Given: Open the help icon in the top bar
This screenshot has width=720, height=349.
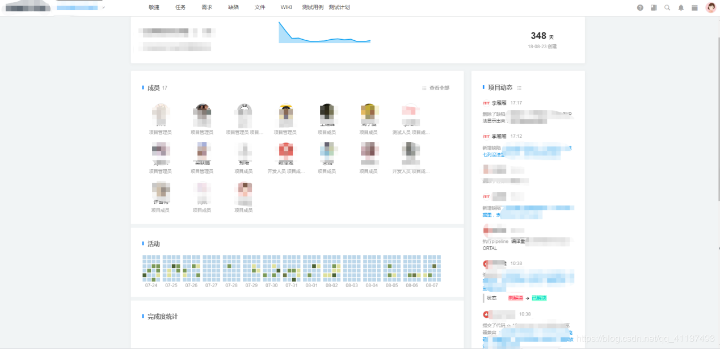Looking at the screenshot, I should tap(640, 9).
